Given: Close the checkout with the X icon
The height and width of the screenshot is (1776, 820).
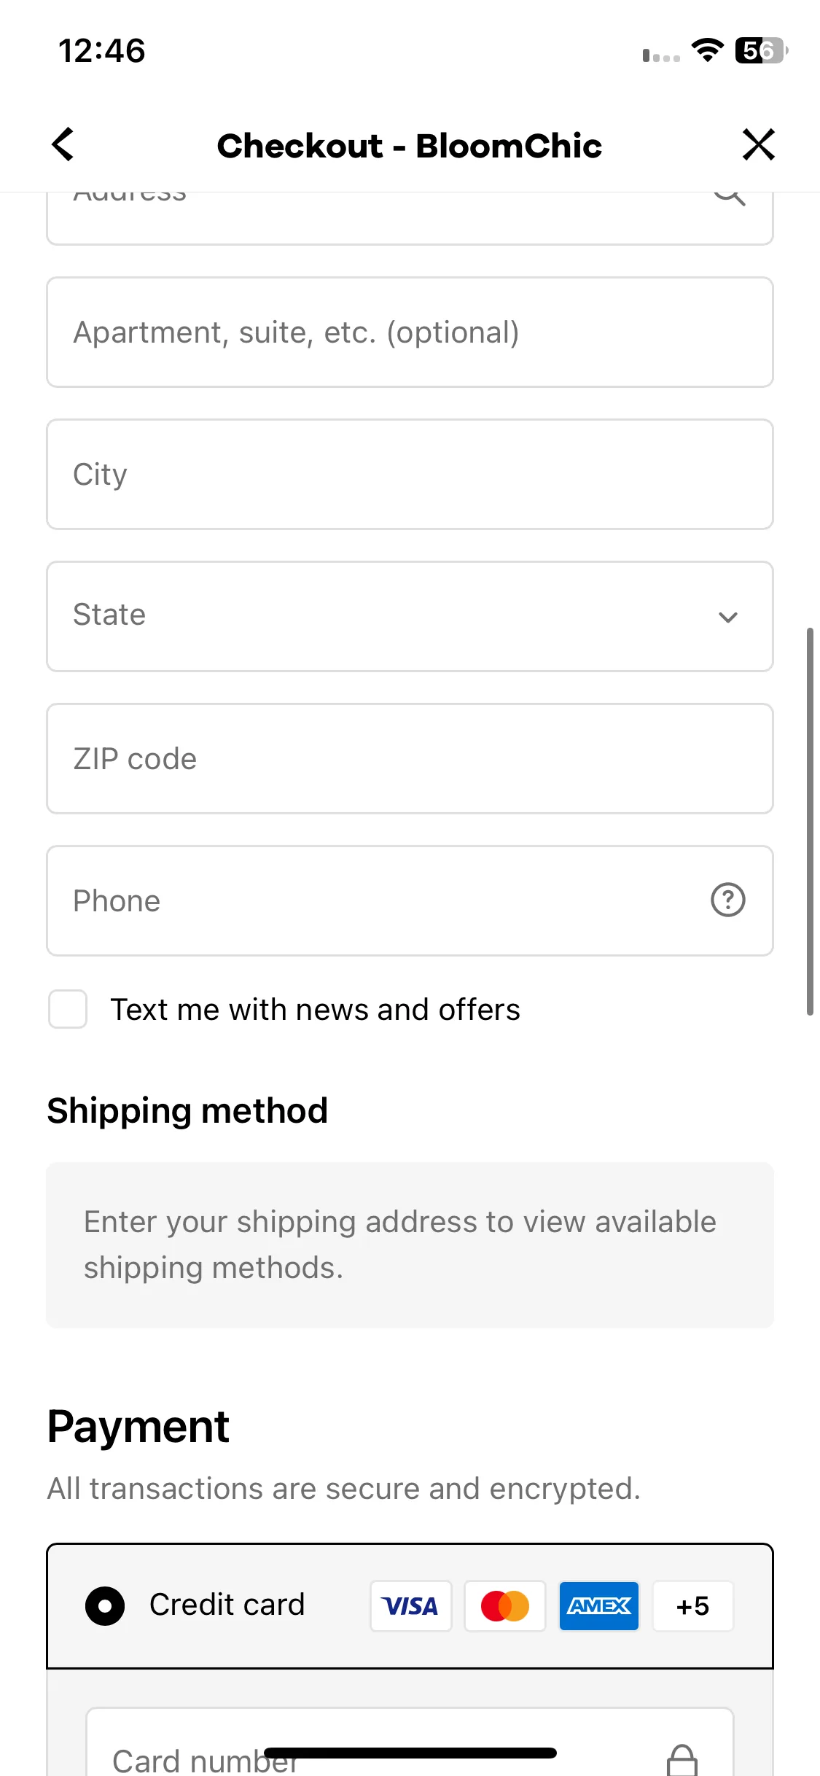Looking at the screenshot, I should point(758,144).
